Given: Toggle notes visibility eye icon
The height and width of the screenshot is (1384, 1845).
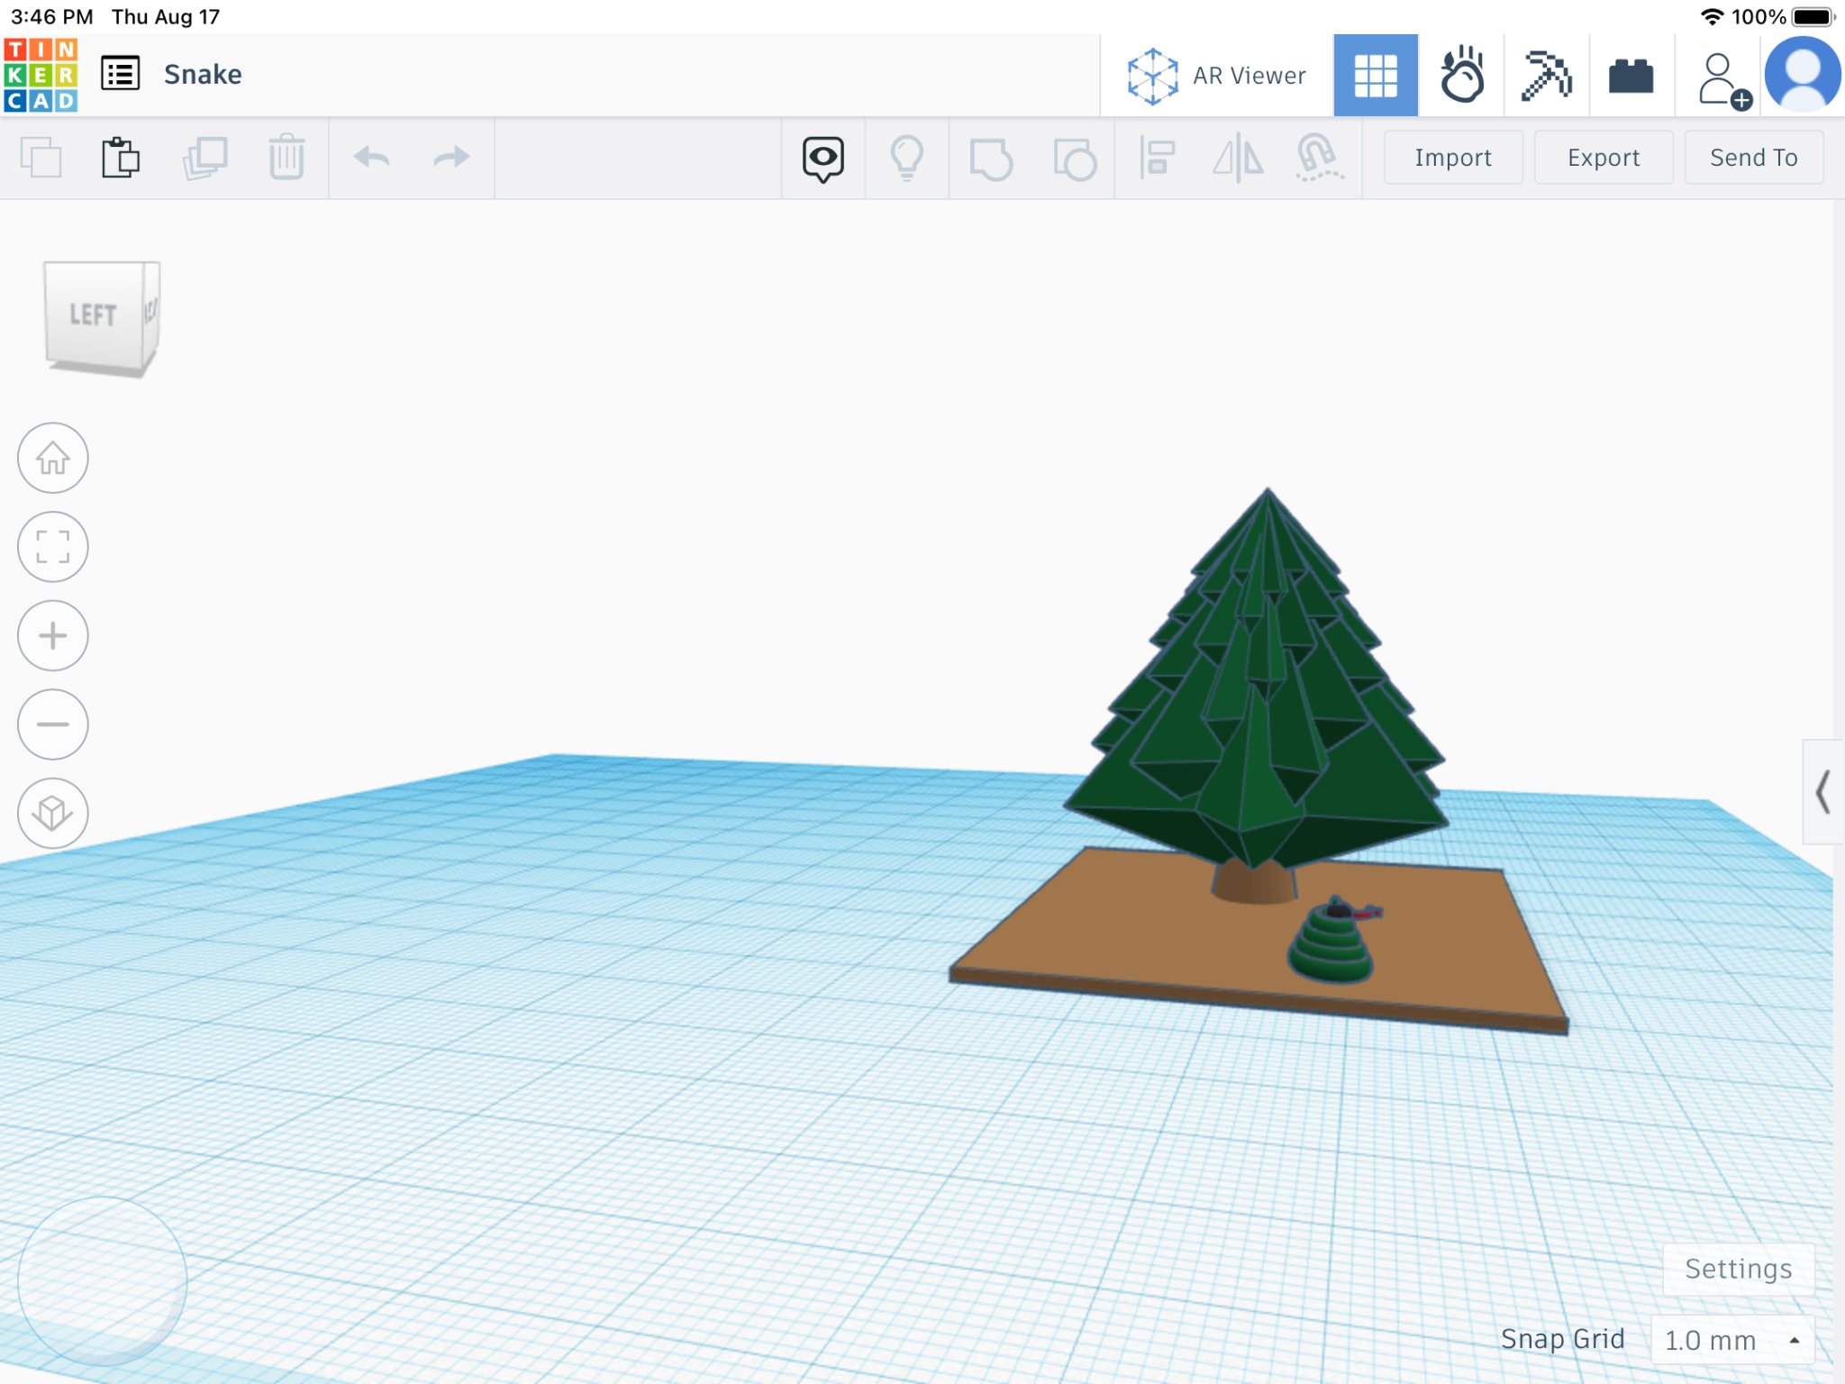Looking at the screenshot, I should coord(823,158).
